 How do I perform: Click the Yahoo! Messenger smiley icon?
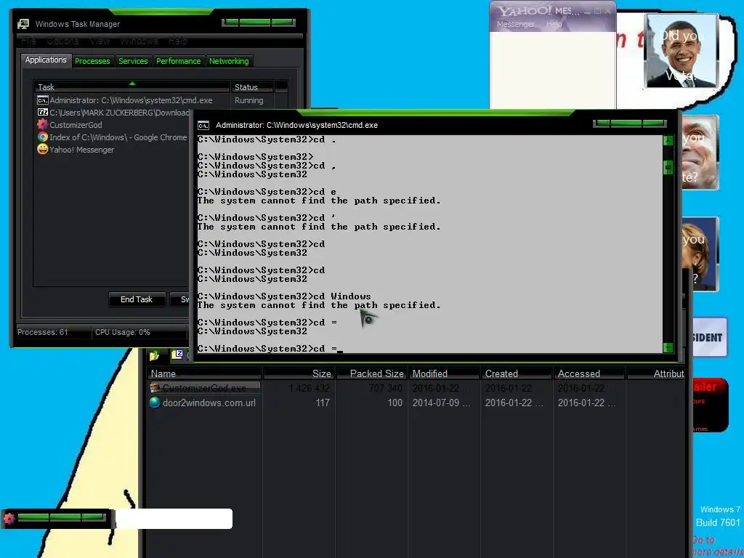(x=43, y=149)
